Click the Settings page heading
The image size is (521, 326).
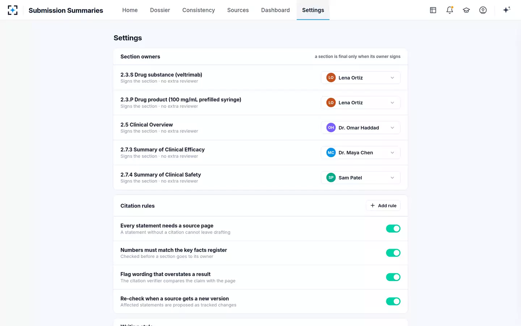click(128, 38)
